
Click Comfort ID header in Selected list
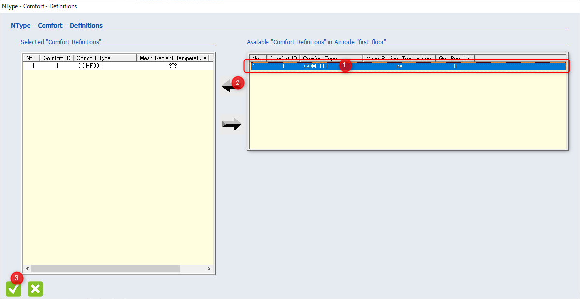(57, 58)
